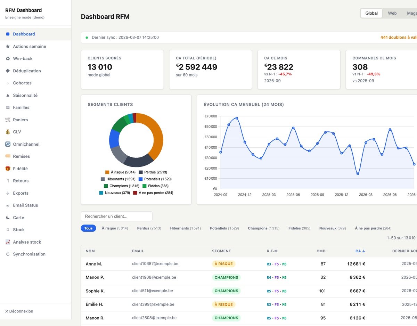This screenshot has height=326, width=417.
Task: Click the moon icon beside Carte
Action: click(x=8, y=218)
